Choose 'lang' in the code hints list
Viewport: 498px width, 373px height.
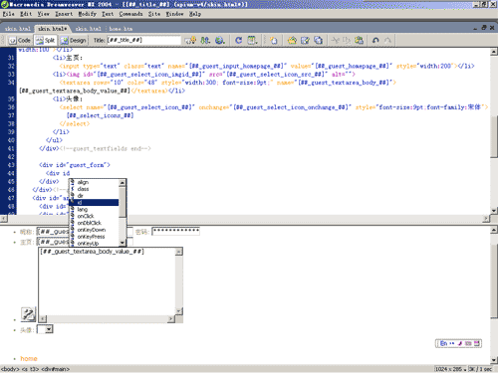(x=83, y=209)
